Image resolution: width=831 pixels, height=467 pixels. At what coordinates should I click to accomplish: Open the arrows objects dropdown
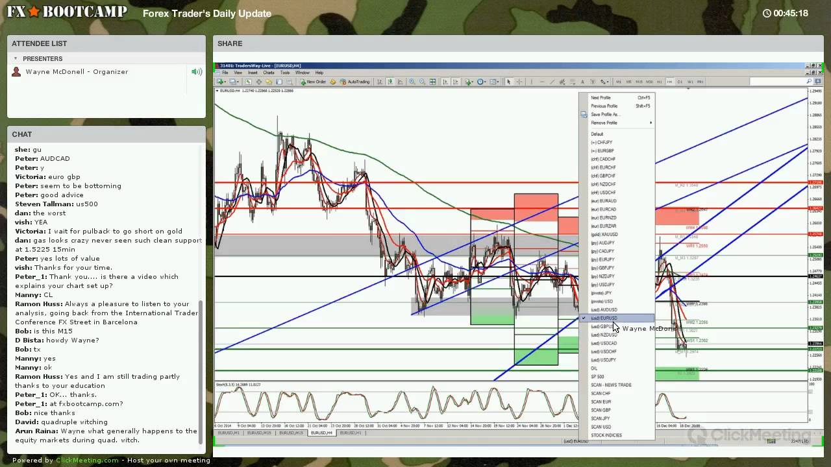click(x=604, y=82)
